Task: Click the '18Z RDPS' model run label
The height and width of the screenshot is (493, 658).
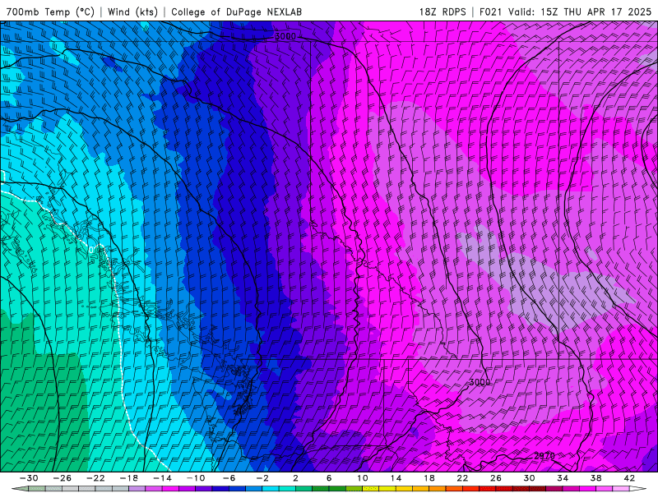Action: coord(443,12)
